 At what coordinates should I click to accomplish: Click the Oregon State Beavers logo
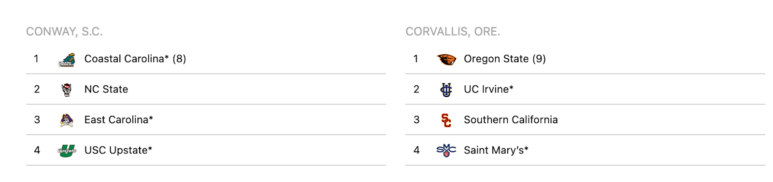click(446, 59)
